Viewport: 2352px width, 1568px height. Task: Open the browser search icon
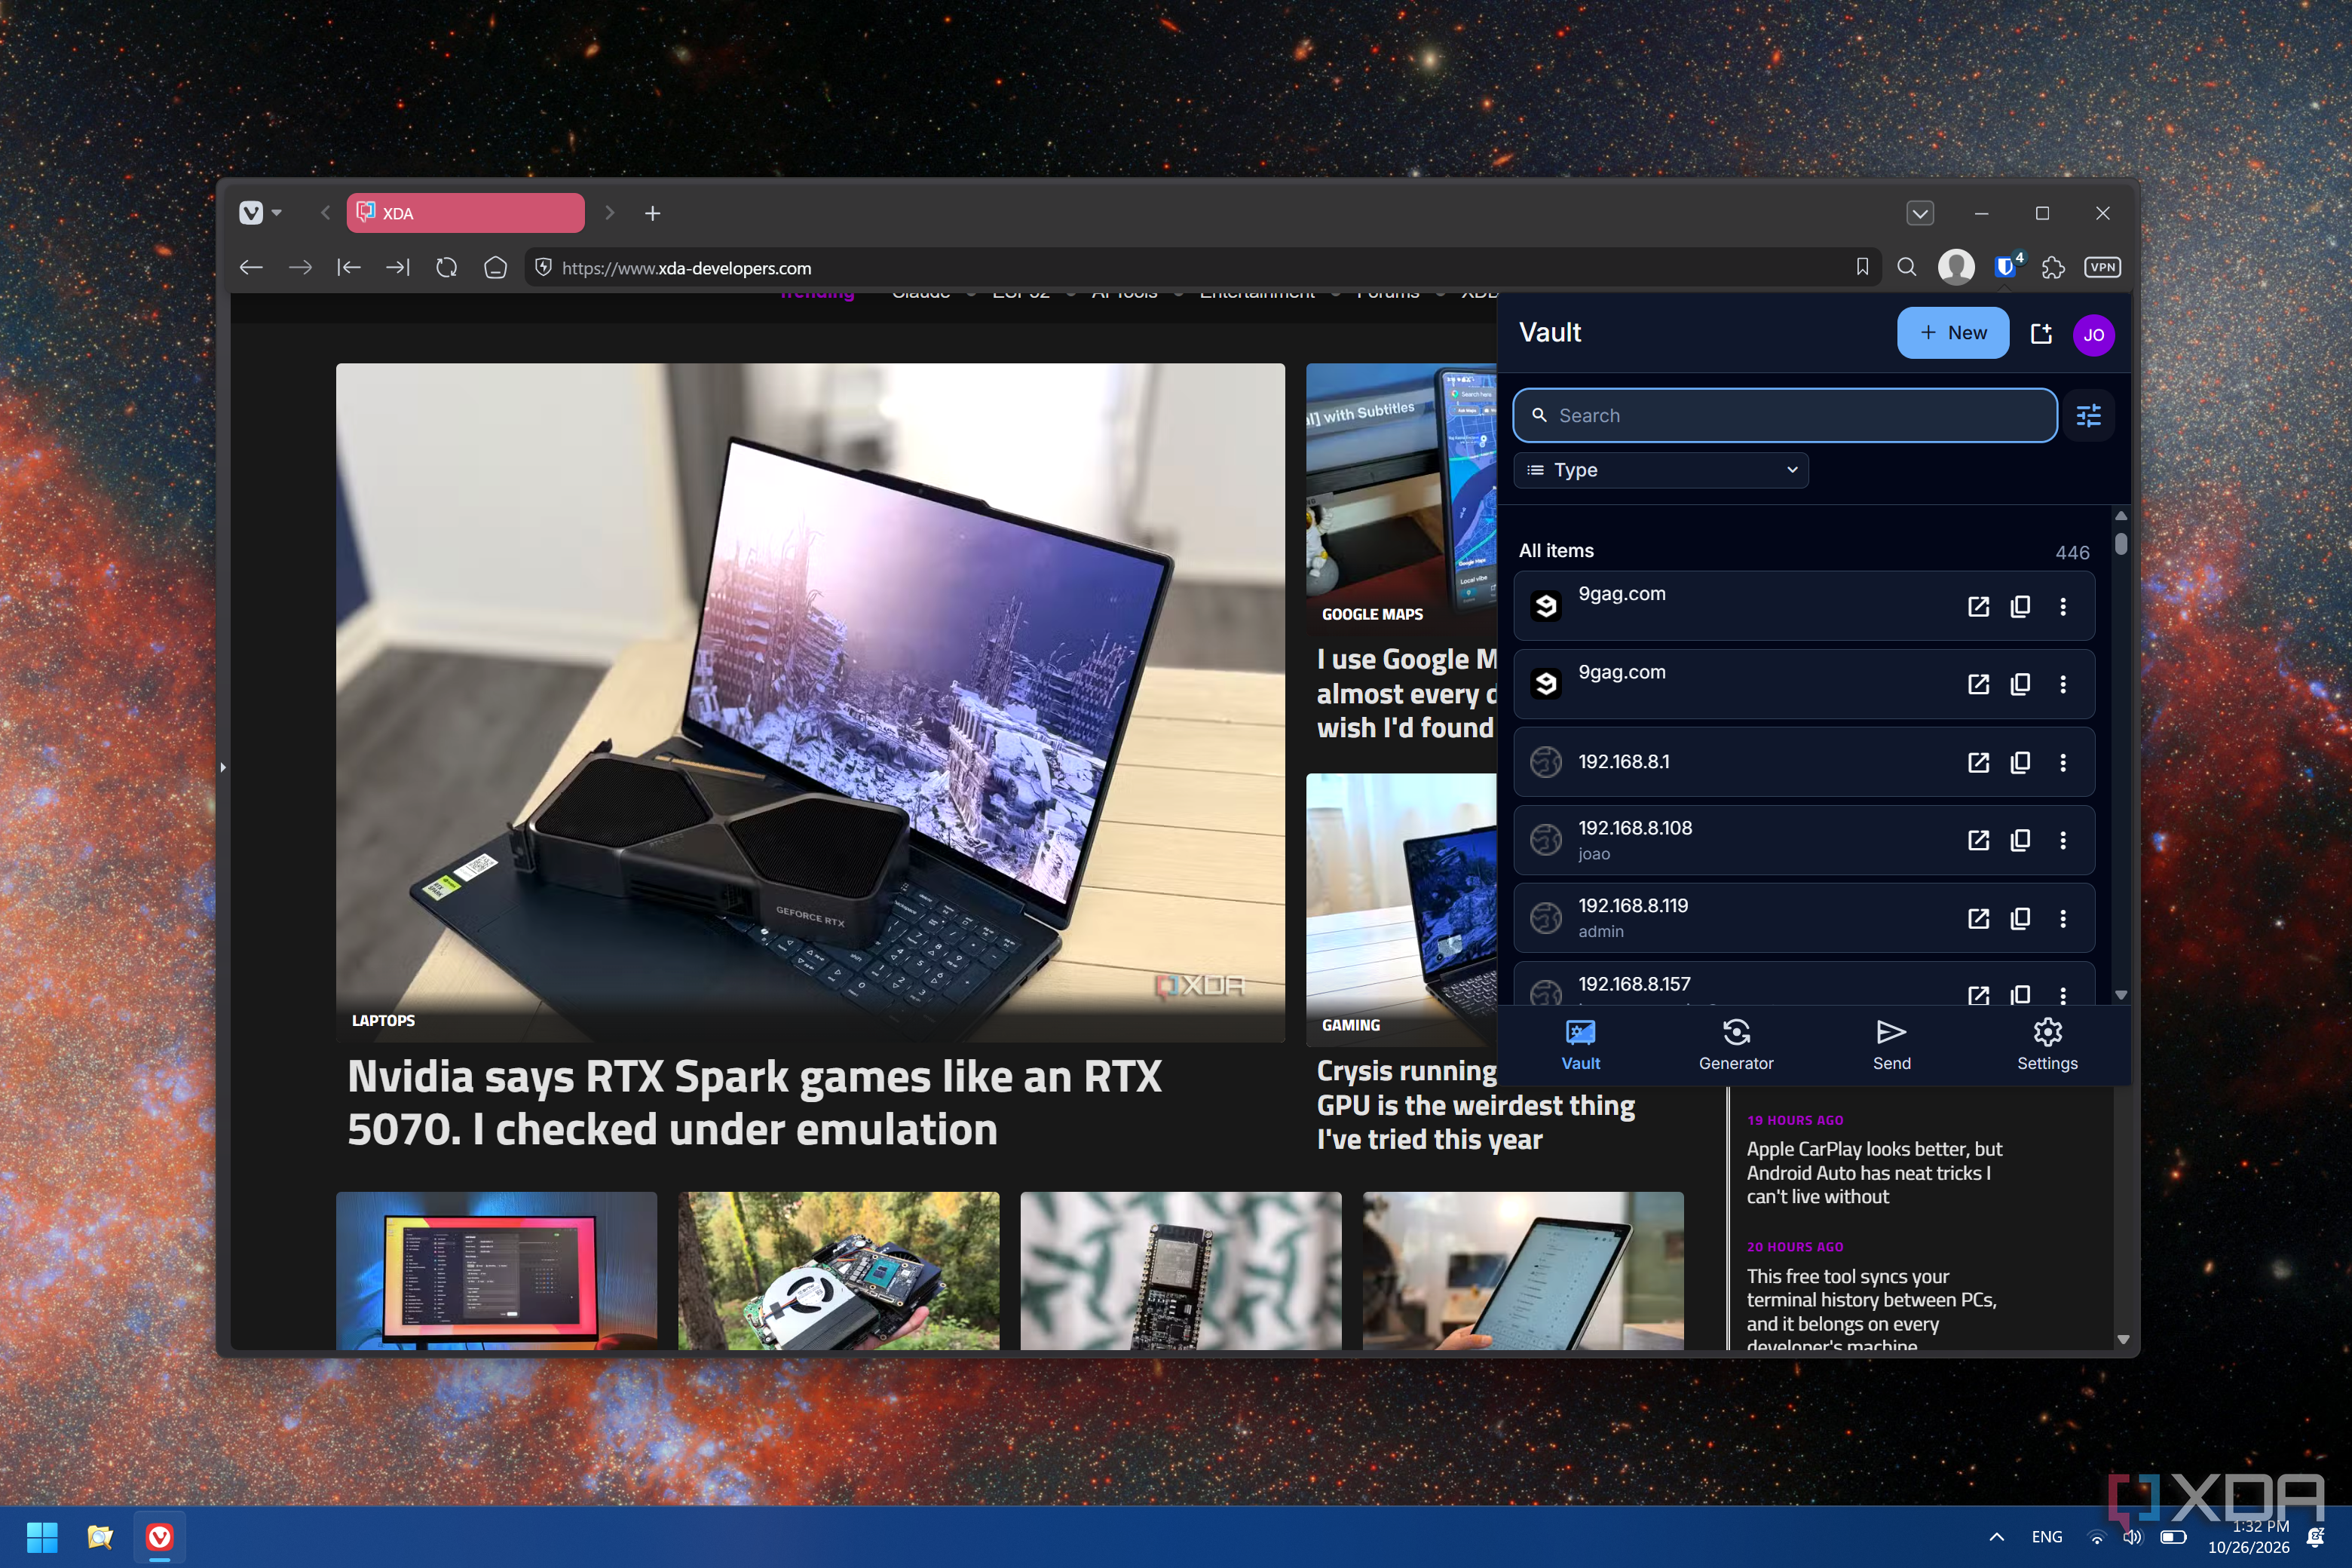click(1906, 267)
